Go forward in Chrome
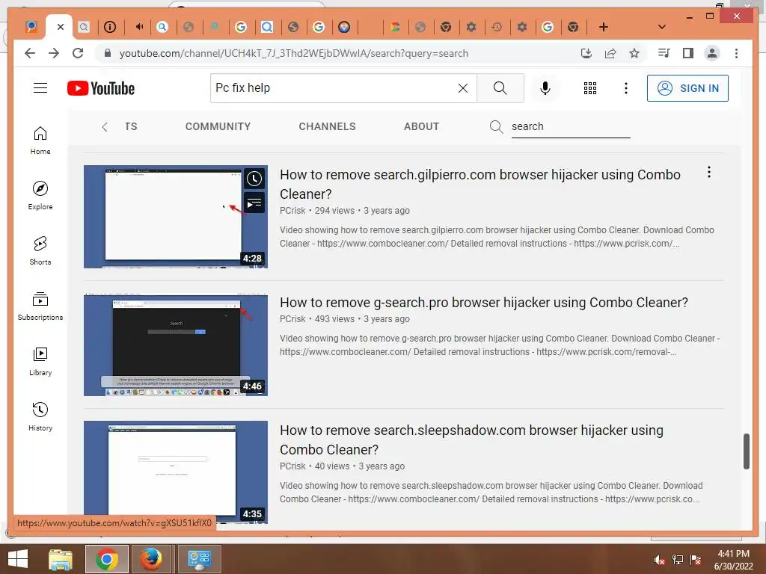Image resolution: width=766 pixels, height=574 pixels. 54,53
